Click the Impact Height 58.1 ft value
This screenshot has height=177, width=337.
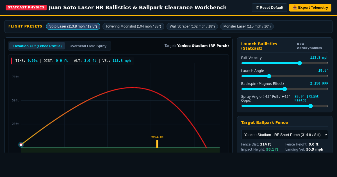tap(272, 149)
